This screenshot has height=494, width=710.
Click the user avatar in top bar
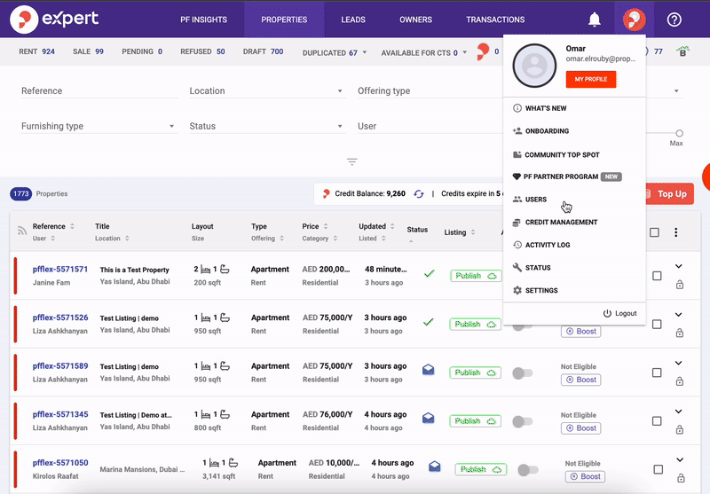[x=634, y=20]
